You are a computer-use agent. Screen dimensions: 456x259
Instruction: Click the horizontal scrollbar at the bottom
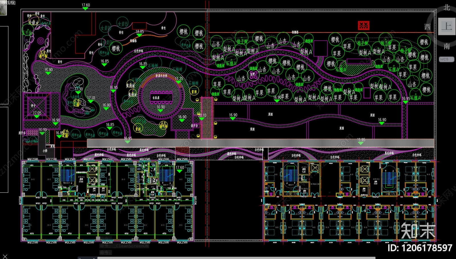[236, 258]
